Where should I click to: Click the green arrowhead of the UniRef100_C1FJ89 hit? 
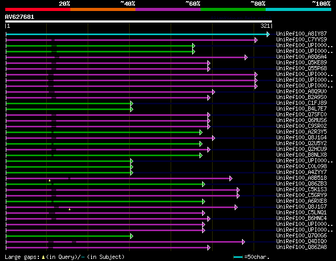[x=132, y=104]
